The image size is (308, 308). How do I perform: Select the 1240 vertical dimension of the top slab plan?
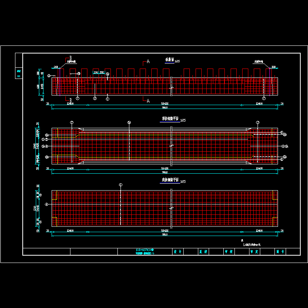coord(35,146)
